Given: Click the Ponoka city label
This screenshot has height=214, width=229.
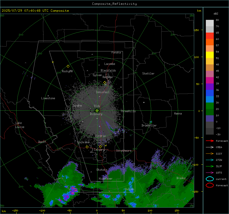Looking at the screenshot, I should pyautogui.click(x=116, y=52).
